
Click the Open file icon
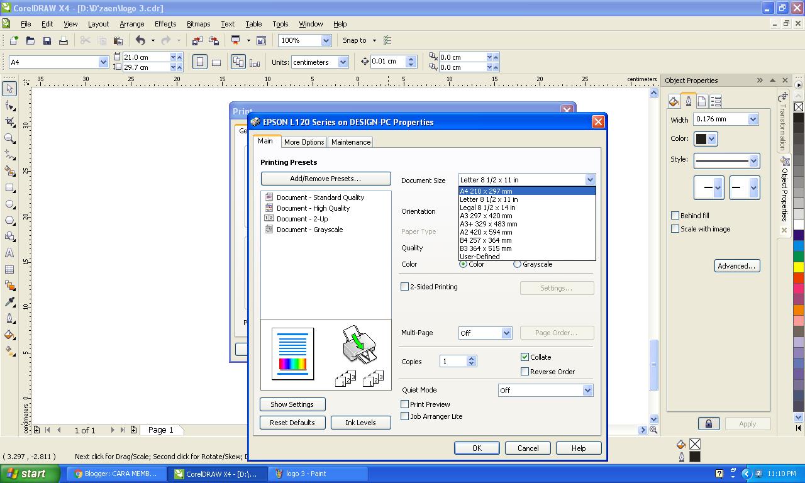(30, 40)
